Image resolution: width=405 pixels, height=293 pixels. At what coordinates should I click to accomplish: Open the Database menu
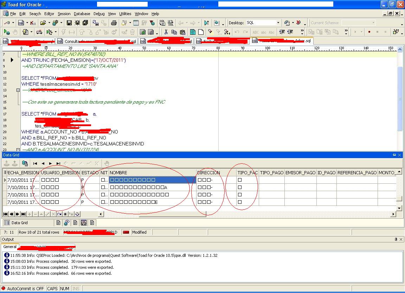point(82,14)
